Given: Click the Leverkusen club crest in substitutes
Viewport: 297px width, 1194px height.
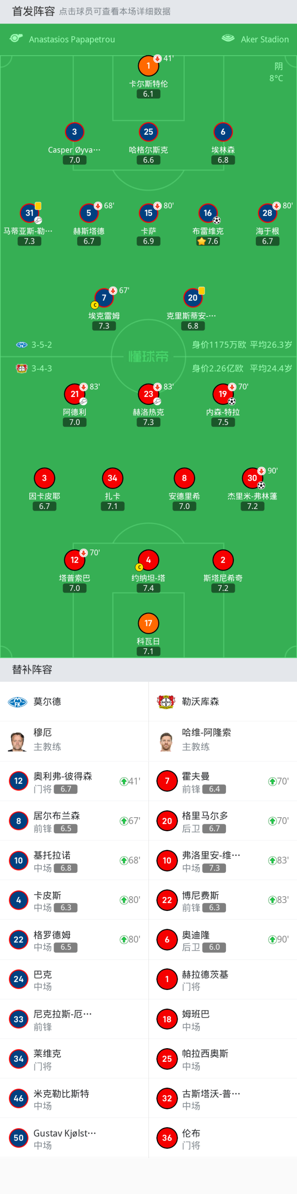Looking at the screenshot, I should (x=166, y=702).
